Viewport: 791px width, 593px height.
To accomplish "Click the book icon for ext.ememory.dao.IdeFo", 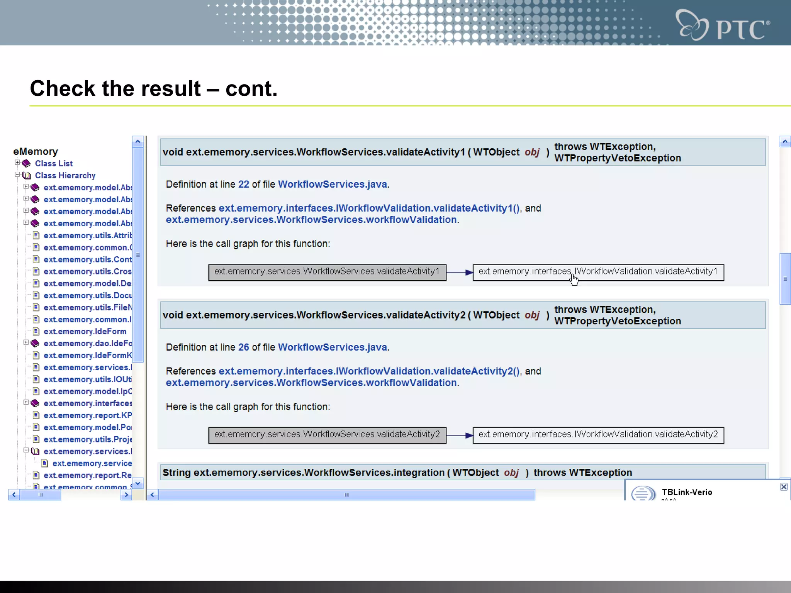I will [x=35, y=343].
